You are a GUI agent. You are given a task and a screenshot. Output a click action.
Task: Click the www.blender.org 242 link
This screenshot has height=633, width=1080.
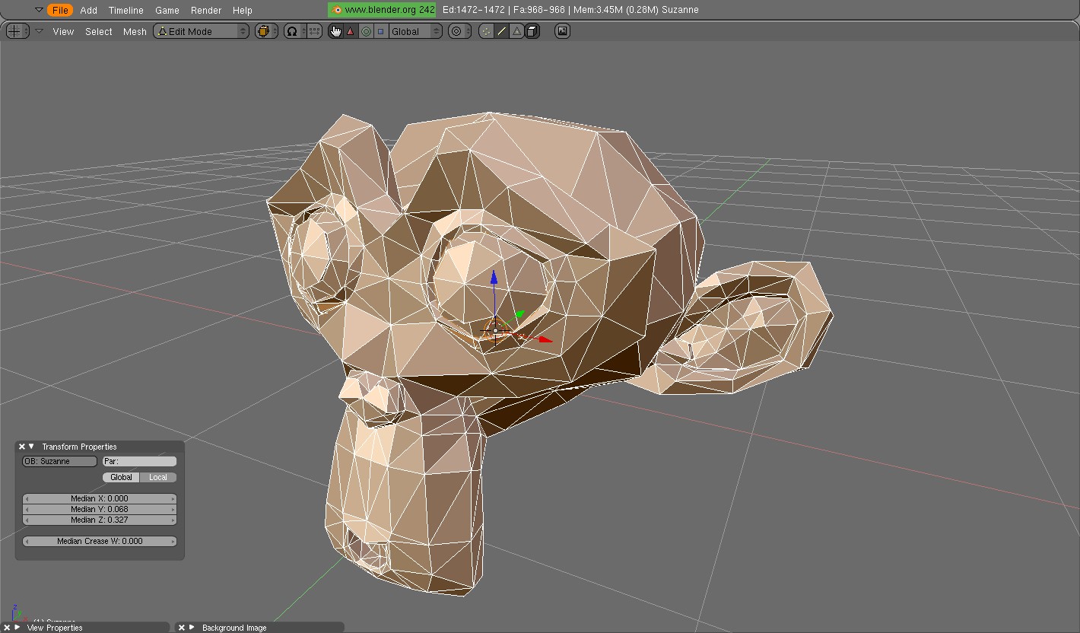pos(383,10)
